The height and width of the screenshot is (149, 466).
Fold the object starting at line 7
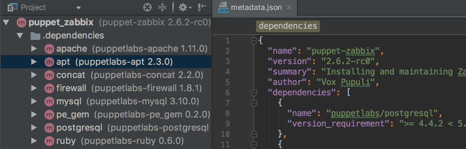pyautogui.click(x=254, y=103)
